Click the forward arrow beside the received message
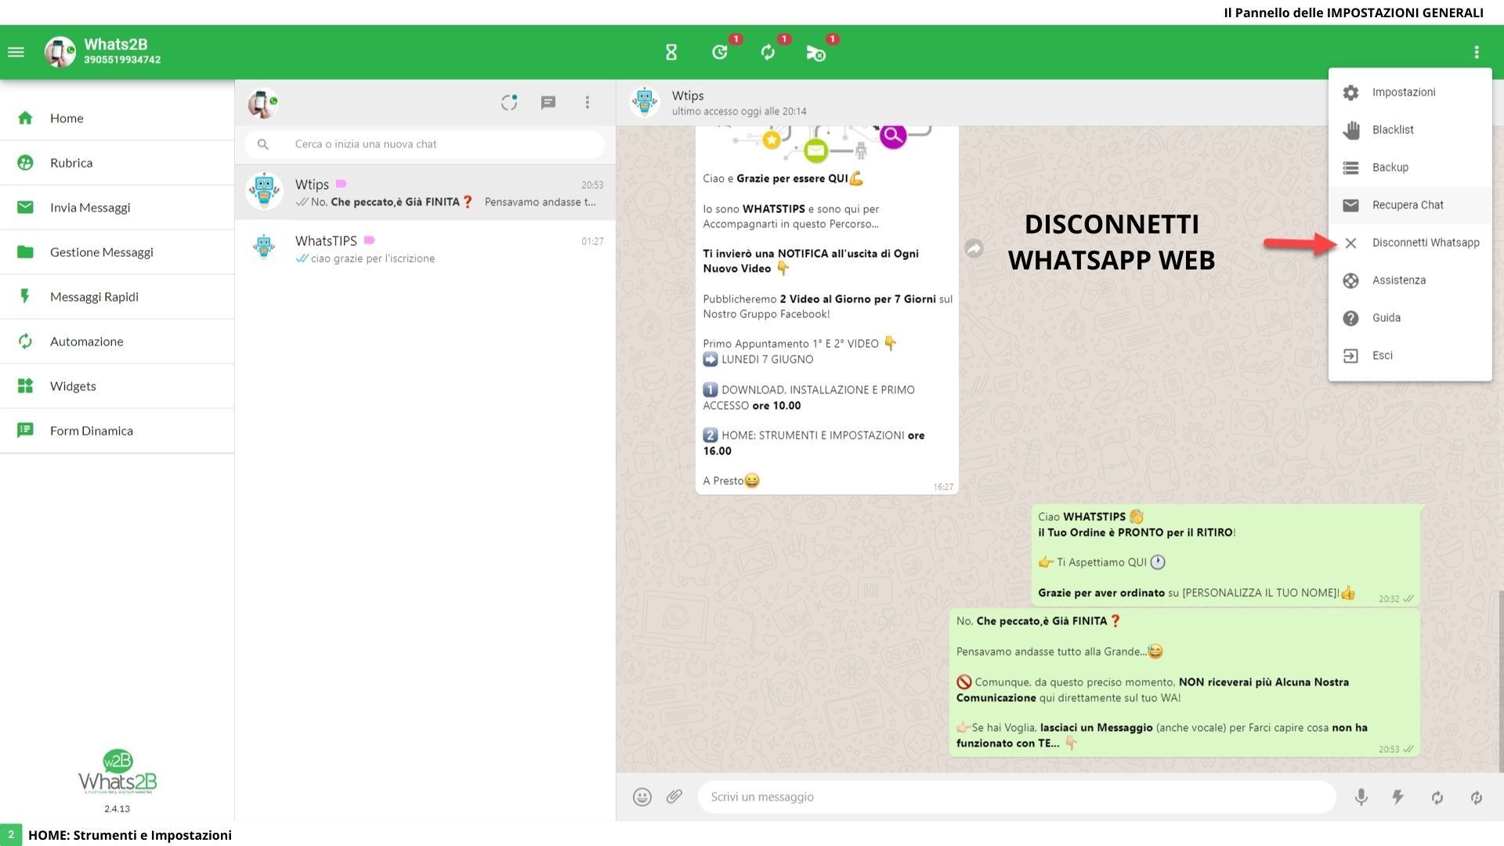The image size is (1504, 846). (974, 248)
